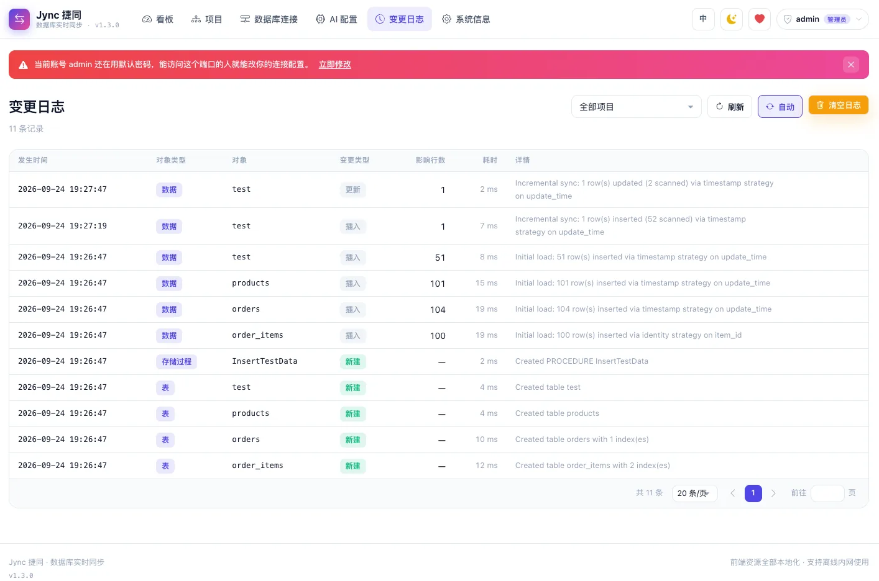
Task: Click the 耗时 column header
Action: pos(490,160)
